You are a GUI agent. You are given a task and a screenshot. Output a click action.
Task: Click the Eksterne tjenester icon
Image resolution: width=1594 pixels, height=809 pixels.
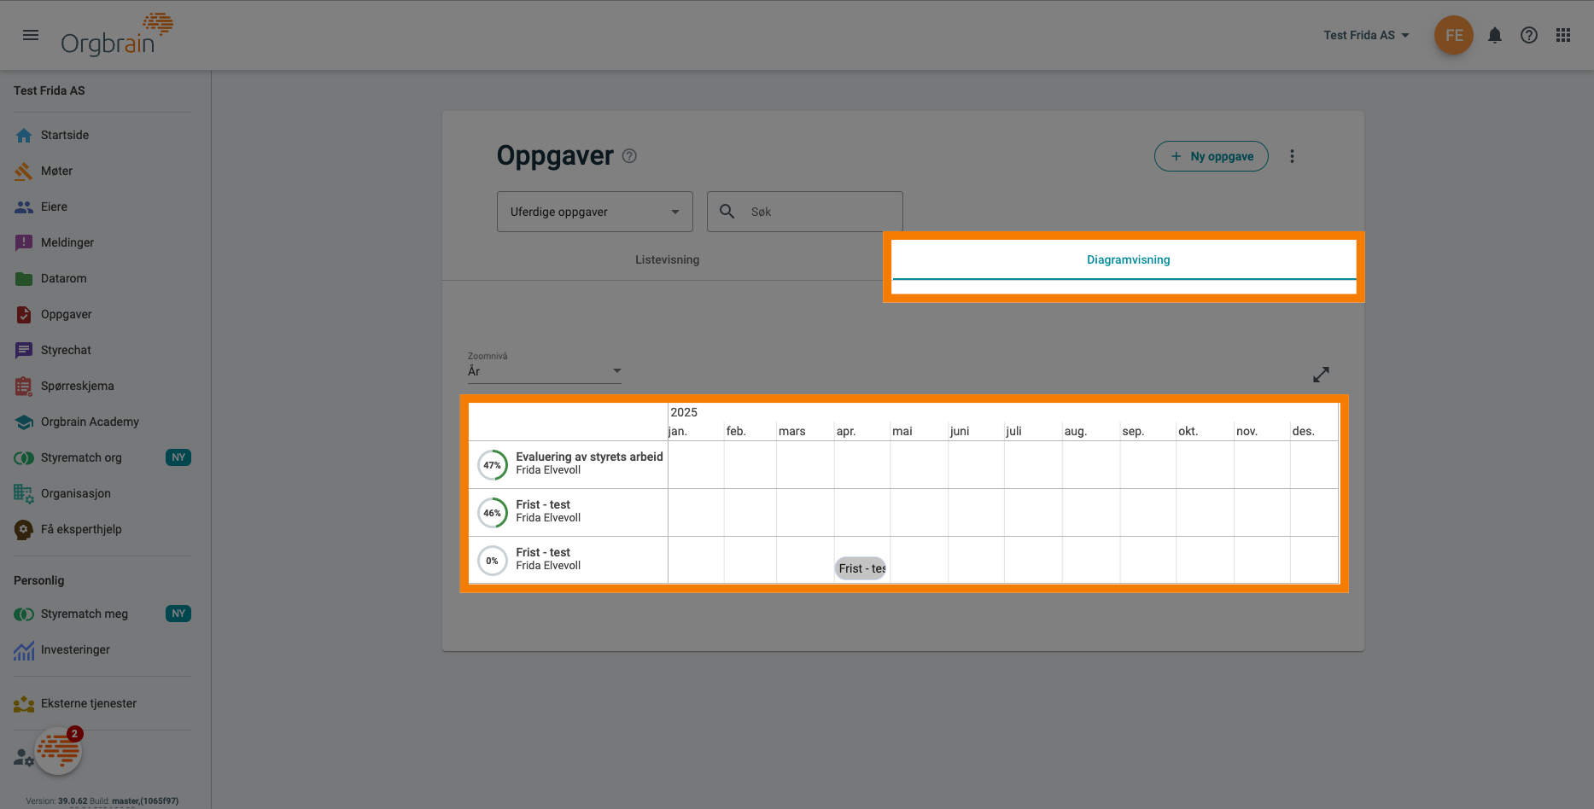click(24, 704)
